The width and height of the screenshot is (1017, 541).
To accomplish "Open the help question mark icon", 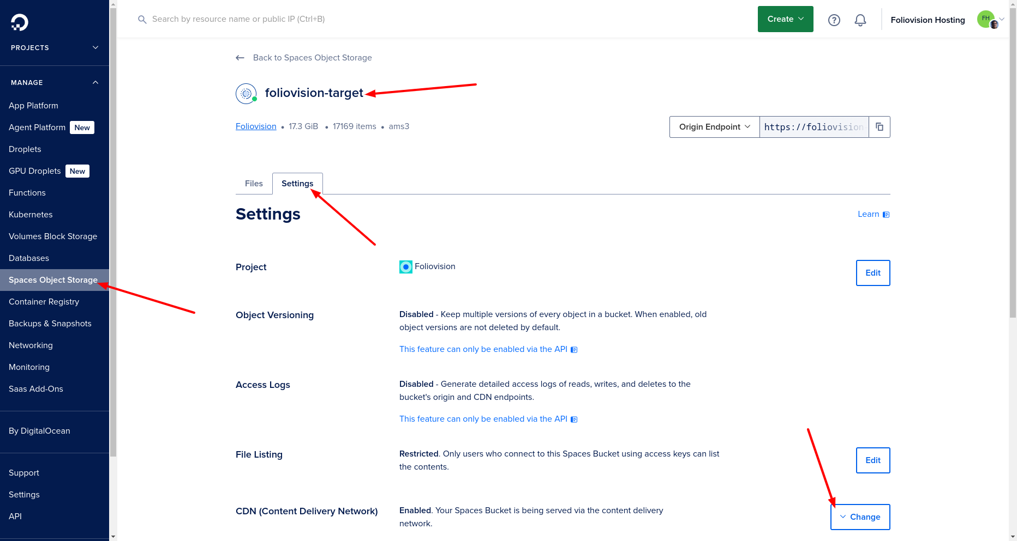I will (x=834, y=20).
